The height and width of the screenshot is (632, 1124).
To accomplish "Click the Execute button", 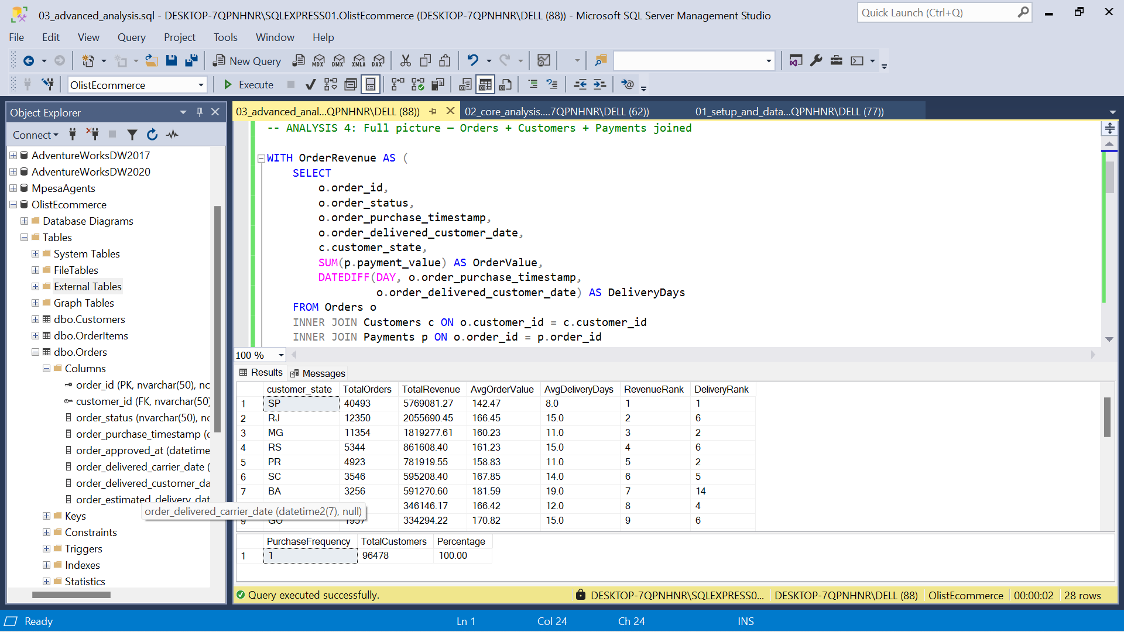I will [249, 85].
